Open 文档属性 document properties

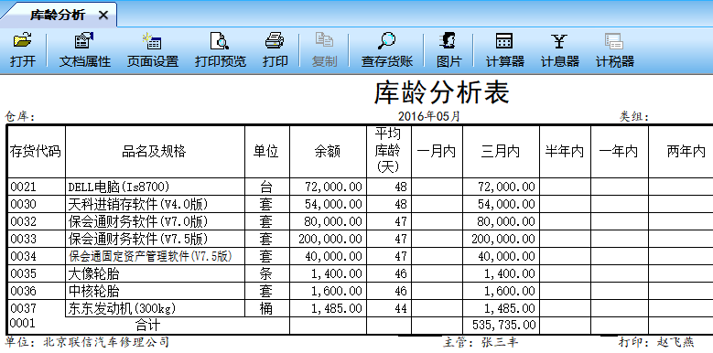point(84,50)
